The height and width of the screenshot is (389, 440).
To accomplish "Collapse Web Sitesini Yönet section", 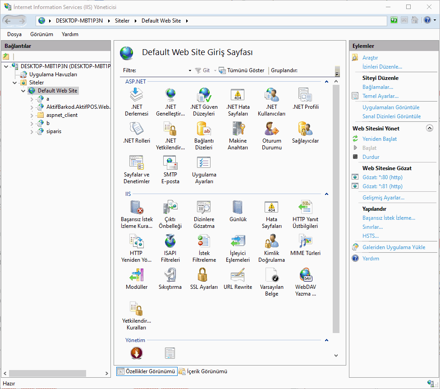I will [429, 128].
